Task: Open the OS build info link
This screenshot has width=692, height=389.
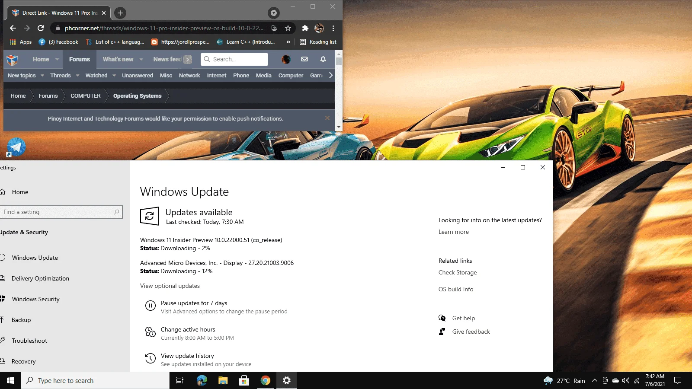Action: pos(456,289)
